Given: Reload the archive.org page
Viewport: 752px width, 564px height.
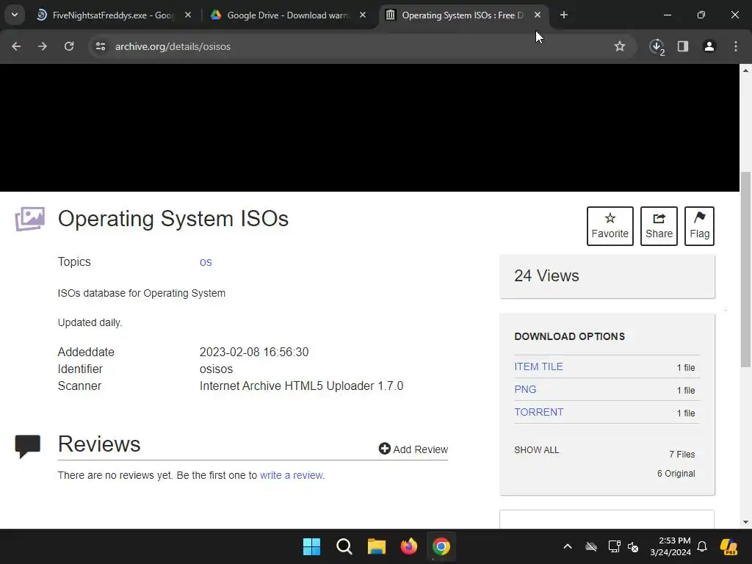Looking at the screenshot, I should pos(69,46).
